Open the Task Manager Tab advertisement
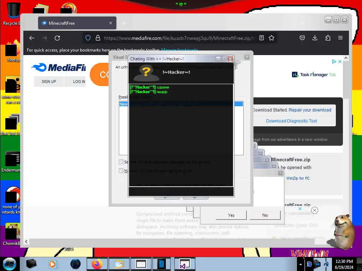Viewport: 362px width, 271px height. point(314,74)
